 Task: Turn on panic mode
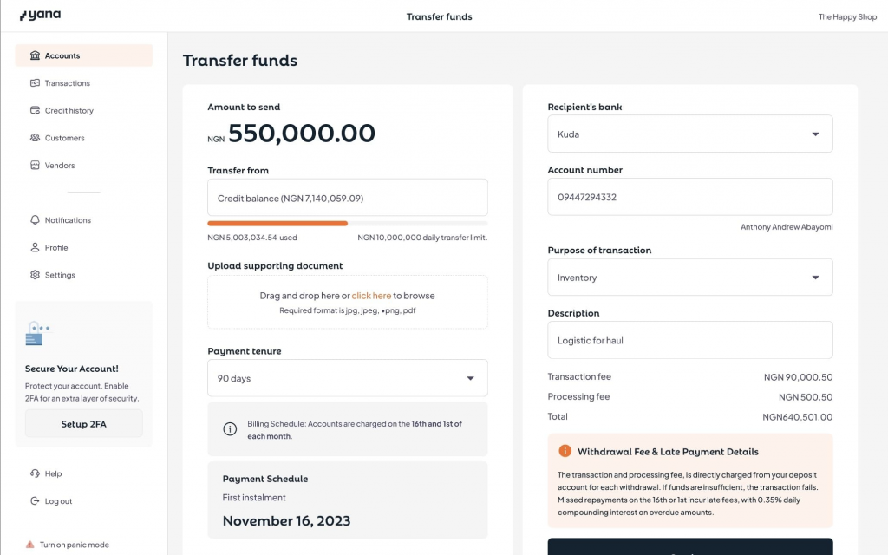click(74, 545)
